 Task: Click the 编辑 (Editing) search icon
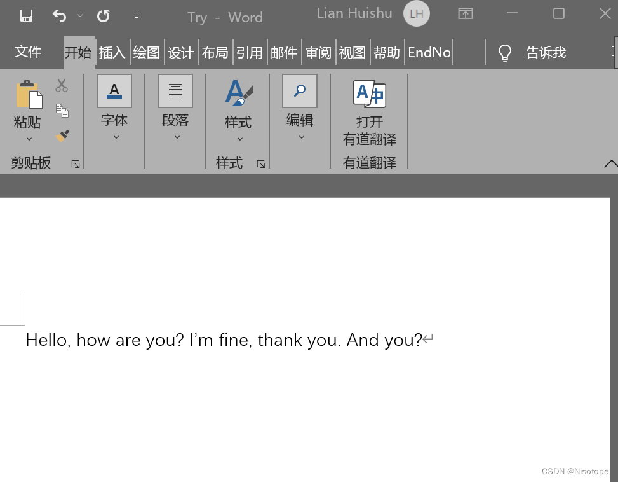[300, 91]
